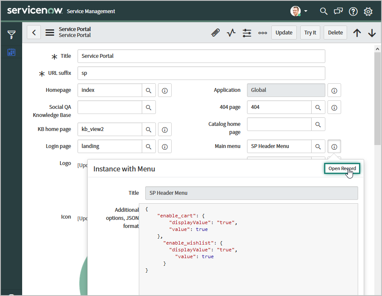
Task: Go to the previous record arrow
Action: point(357,33)
